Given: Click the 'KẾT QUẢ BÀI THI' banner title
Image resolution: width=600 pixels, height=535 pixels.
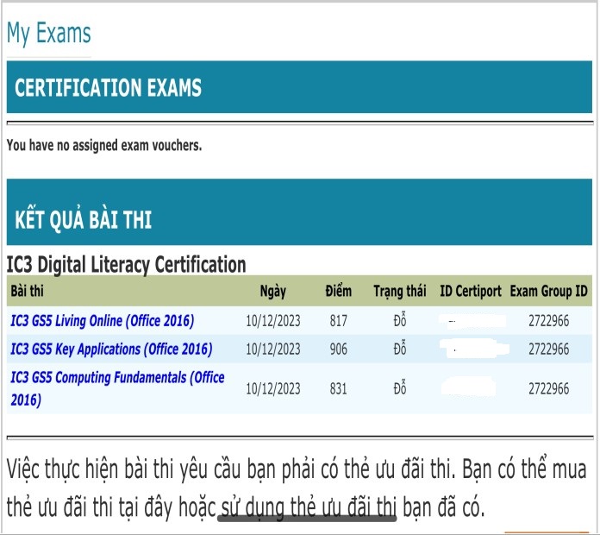Looking at the screenshot, I should pyautogui.click(x=84, y=219).
